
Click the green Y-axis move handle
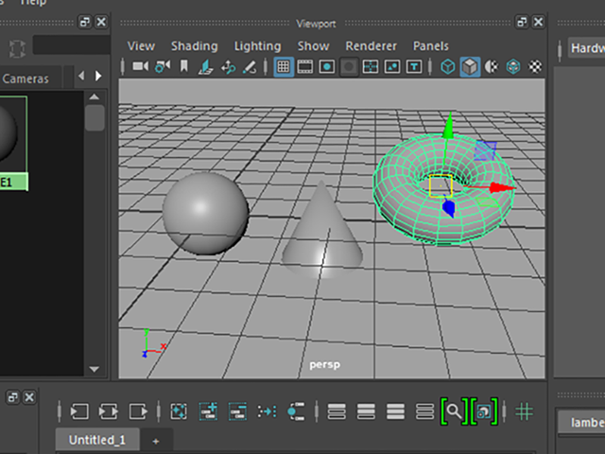(x=448, y=126)
